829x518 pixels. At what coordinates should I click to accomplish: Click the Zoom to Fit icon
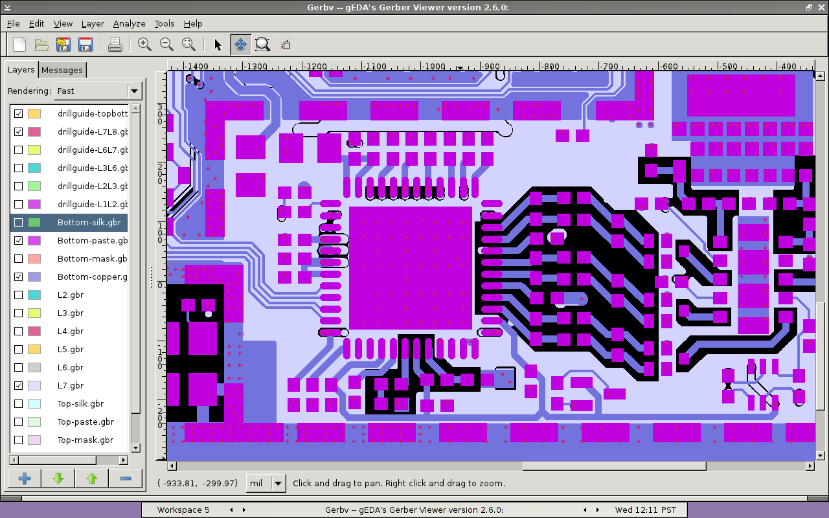pos(188,45)
